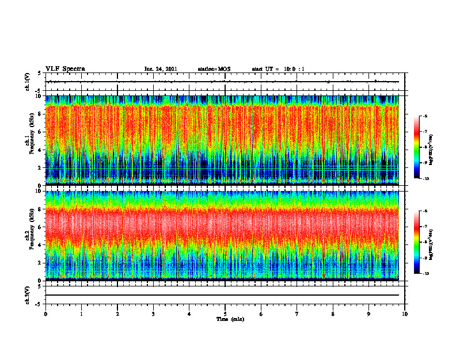Click time-axis tick label "7"
The height and width of the screenshot is (352, 456).
click(297, 314)
